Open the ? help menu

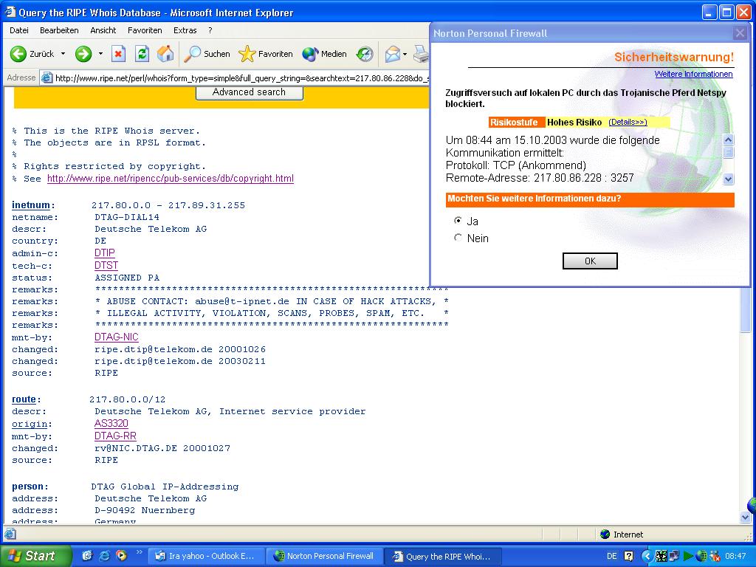click(210, 30)
